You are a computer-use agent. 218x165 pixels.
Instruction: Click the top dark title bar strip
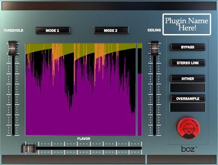[x=109, y=6]
